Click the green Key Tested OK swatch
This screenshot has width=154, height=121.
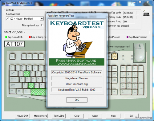click(6, 37)
